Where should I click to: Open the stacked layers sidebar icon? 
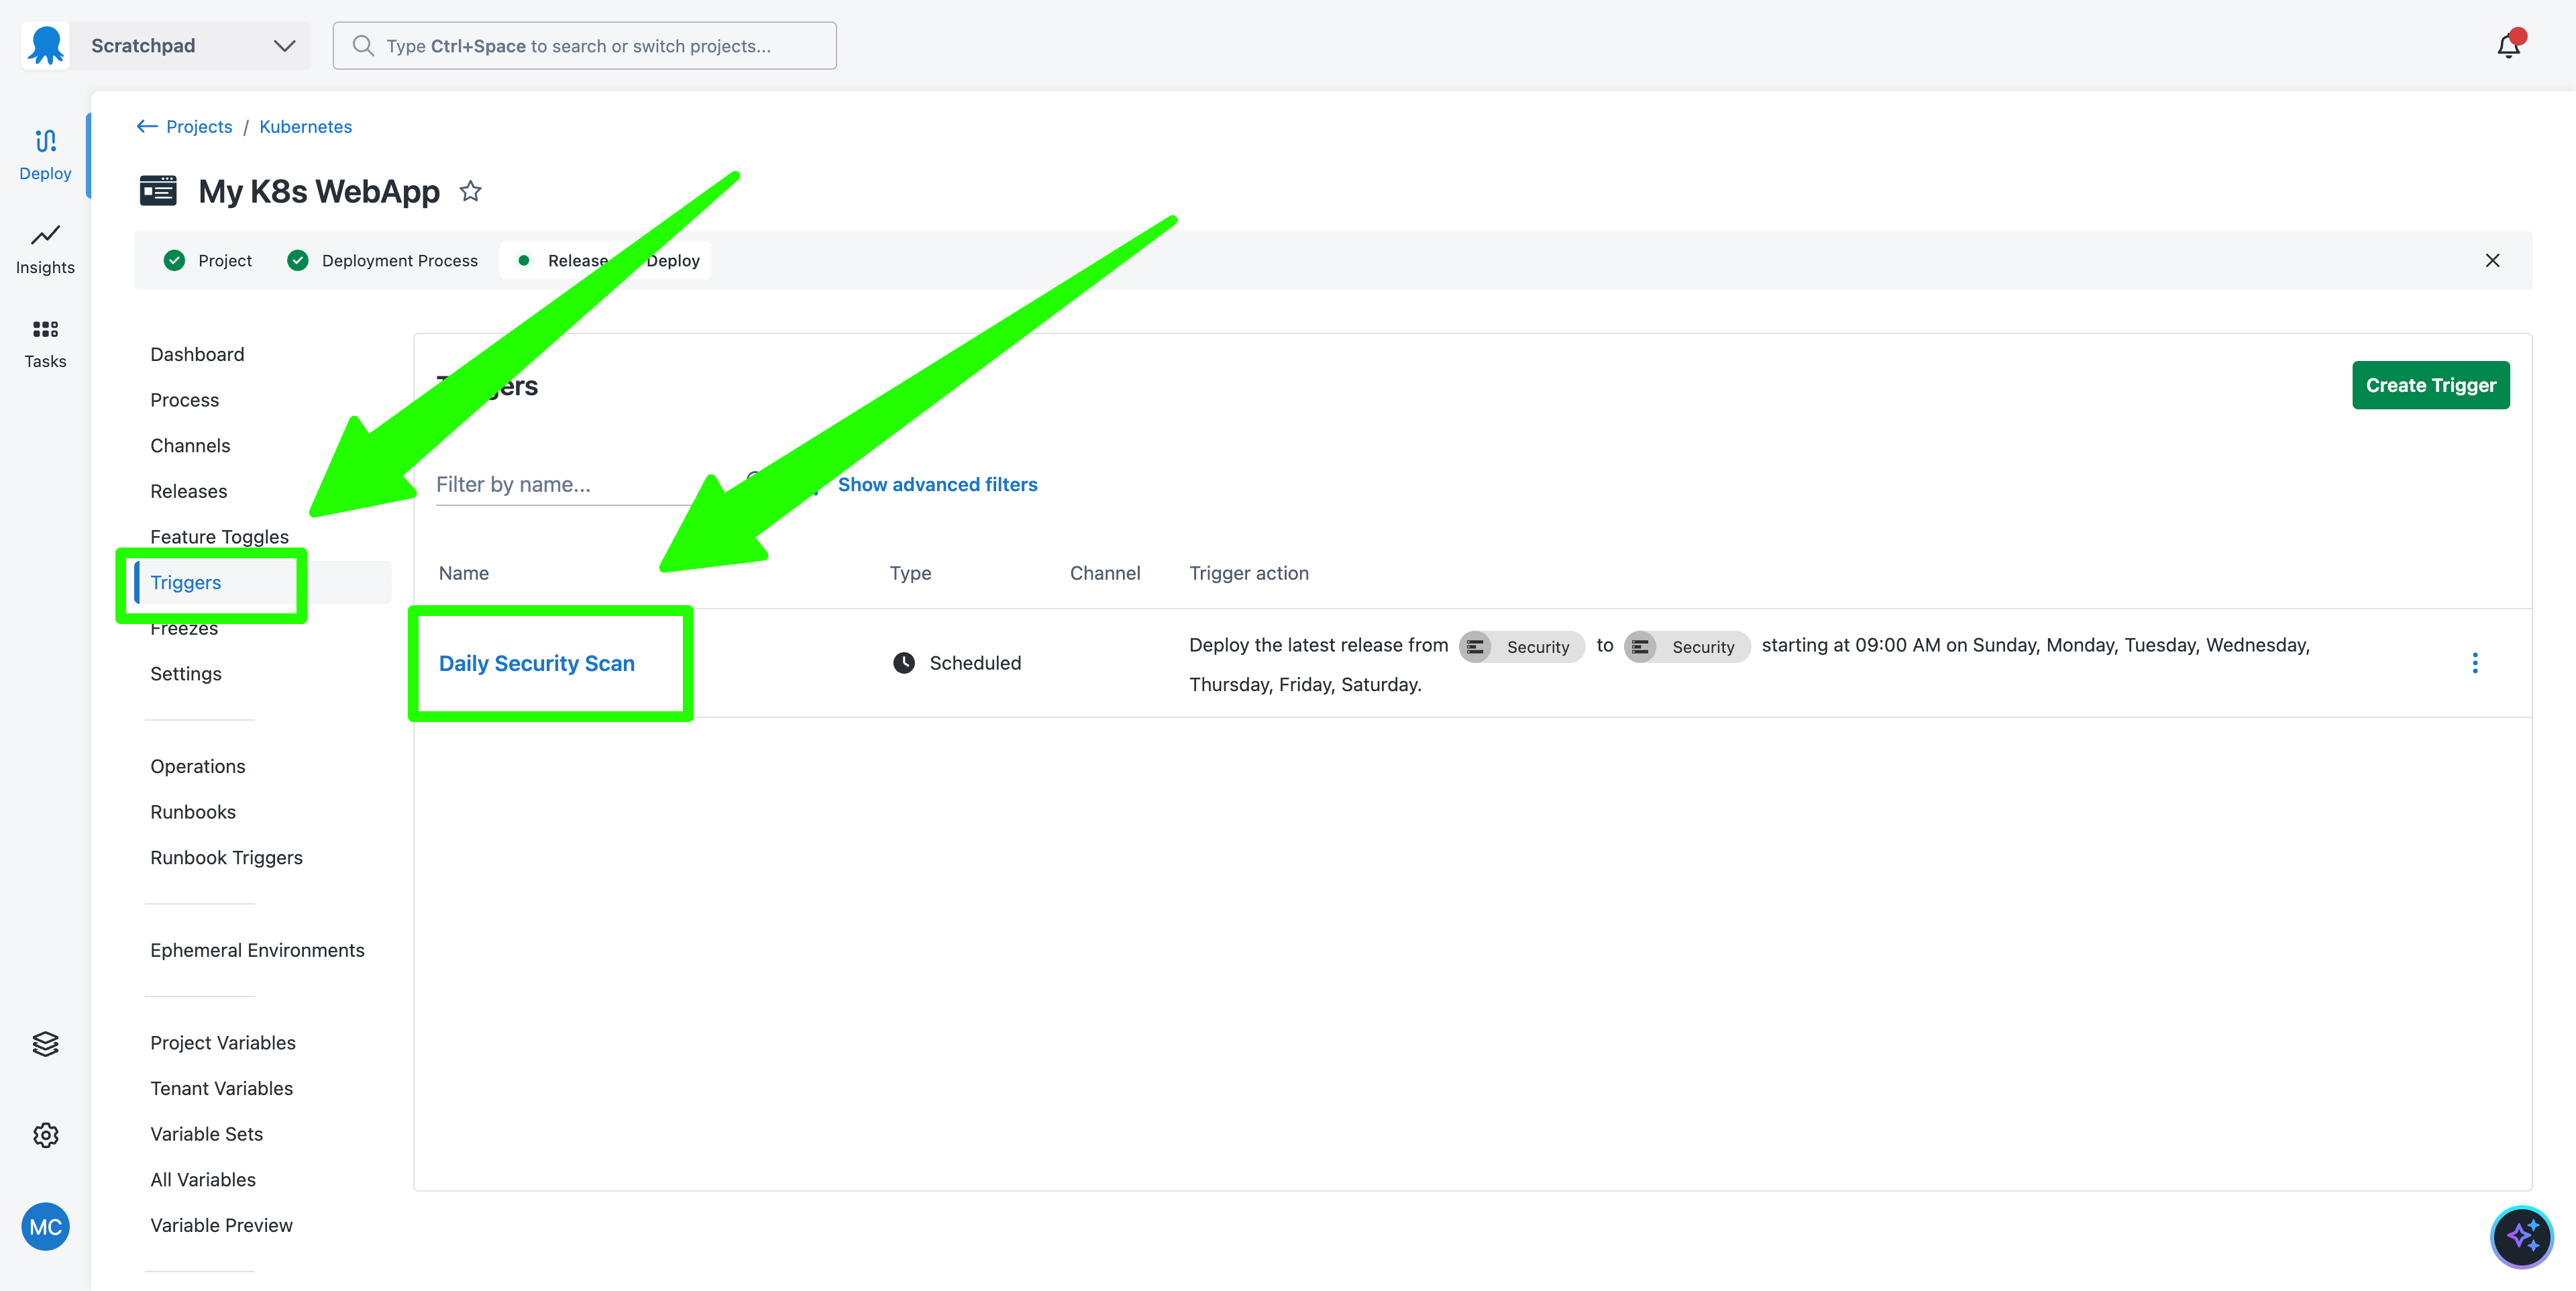[45, 1043]
